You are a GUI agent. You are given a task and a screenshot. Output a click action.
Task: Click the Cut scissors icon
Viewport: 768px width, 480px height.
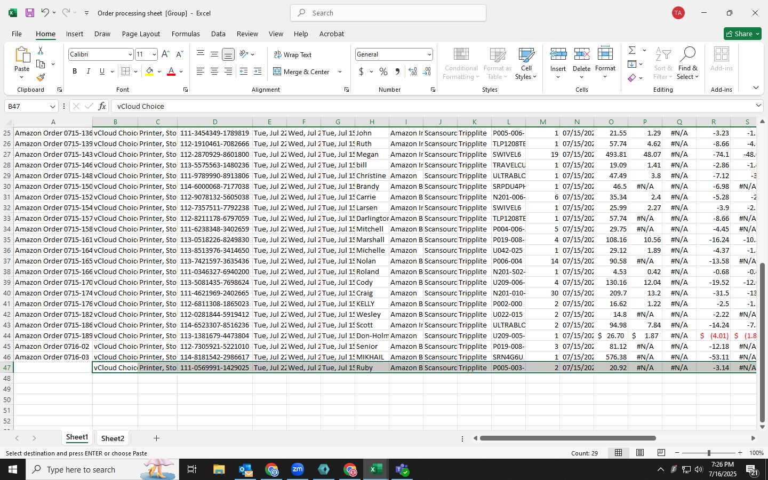coord(41,50)
